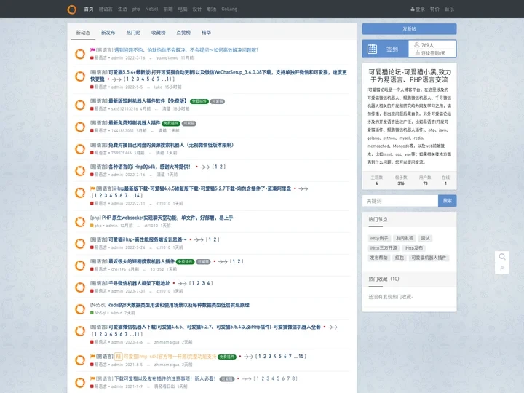Viewport: 524px width, 393px height.
Task: Click the floating back-to-top arrow icon
Action: coord(502,268)
